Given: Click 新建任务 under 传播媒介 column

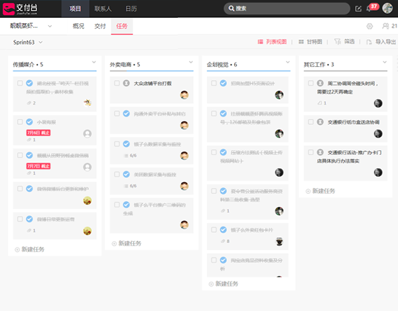Looking at the screenshot, I should tap(30, 249).
